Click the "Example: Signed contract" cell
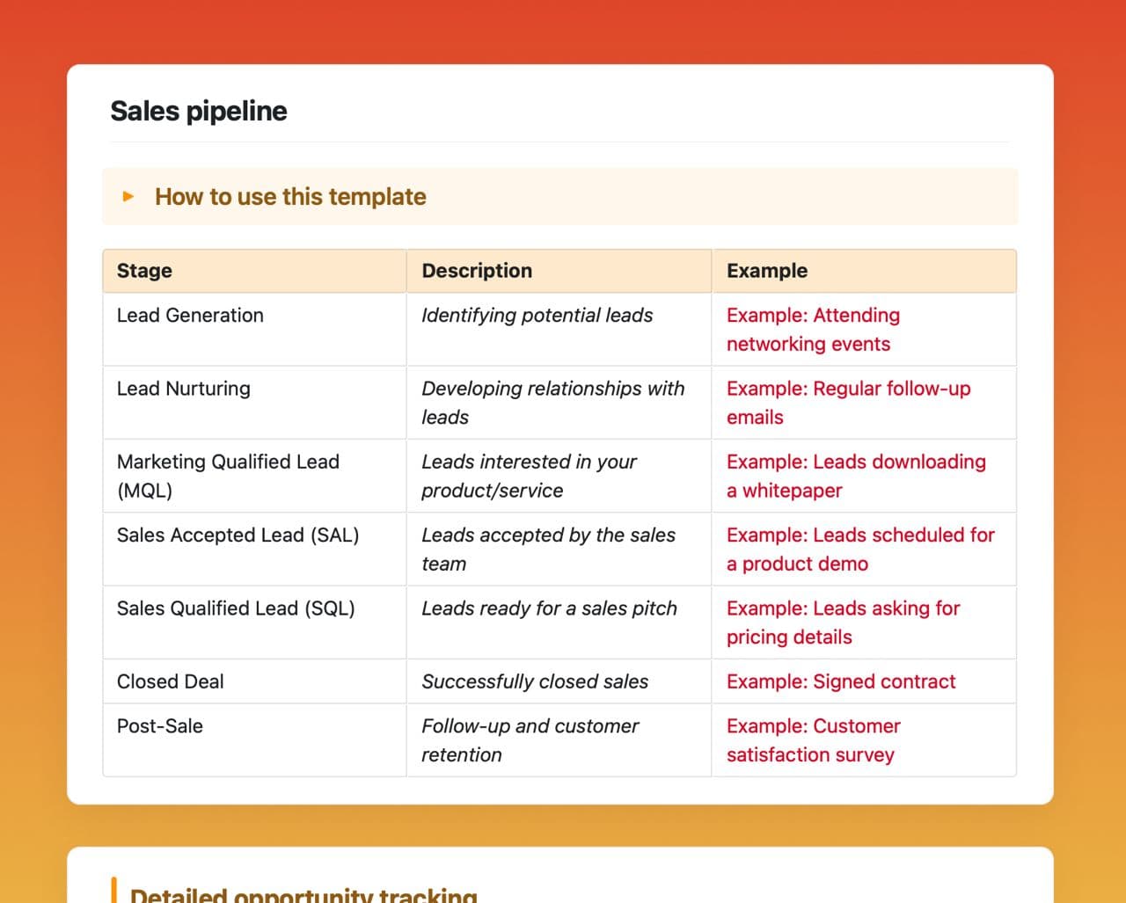The image size is (1126, 903). point(841,681)
